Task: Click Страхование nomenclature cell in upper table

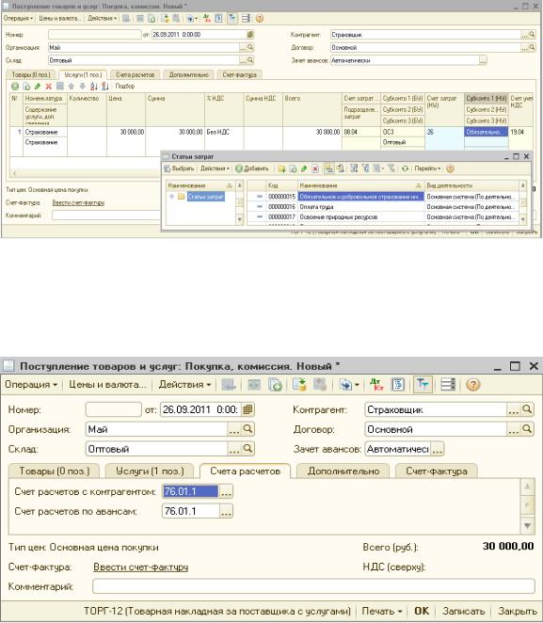Action: coord(45,132)
